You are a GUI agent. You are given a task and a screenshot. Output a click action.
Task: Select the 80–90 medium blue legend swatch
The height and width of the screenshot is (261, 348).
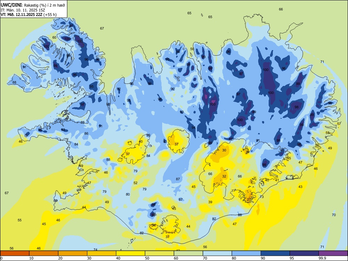pyautogui.click(x=246, y=253)
